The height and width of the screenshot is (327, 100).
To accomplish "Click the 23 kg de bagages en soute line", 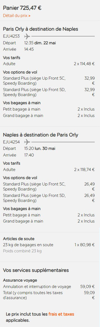I will (49, 245).
